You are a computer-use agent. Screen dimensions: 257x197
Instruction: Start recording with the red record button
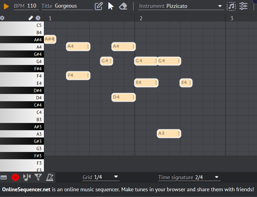tap(15, 177)
